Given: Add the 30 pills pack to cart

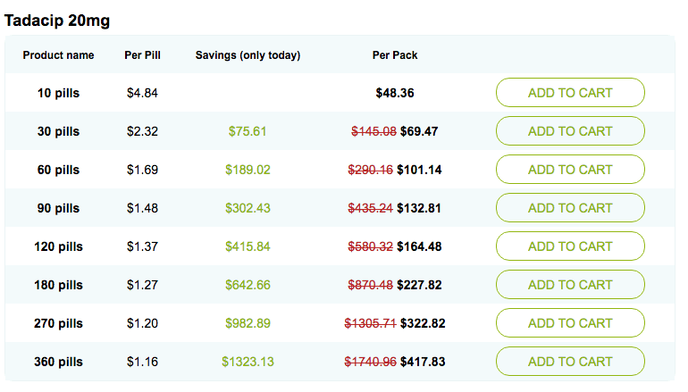Looking at the screenshot, I should 570,131.
